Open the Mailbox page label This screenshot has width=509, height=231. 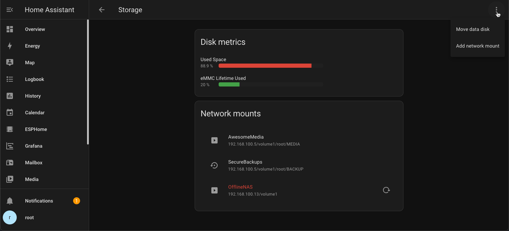point(34,163)
